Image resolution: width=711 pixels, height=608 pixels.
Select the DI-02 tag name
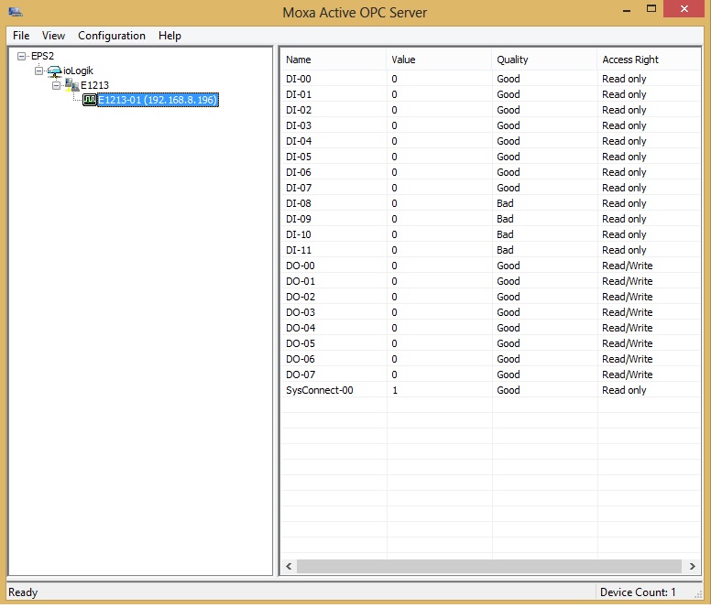tap(299, 110)
